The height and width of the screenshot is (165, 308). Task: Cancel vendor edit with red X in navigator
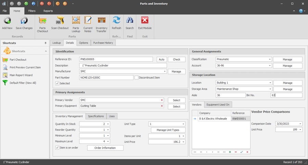pyautogui.click(x=247, y=152)
